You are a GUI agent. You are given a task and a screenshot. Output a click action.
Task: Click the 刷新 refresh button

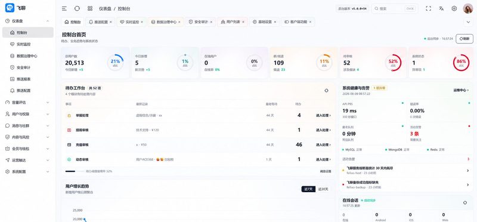464,39
